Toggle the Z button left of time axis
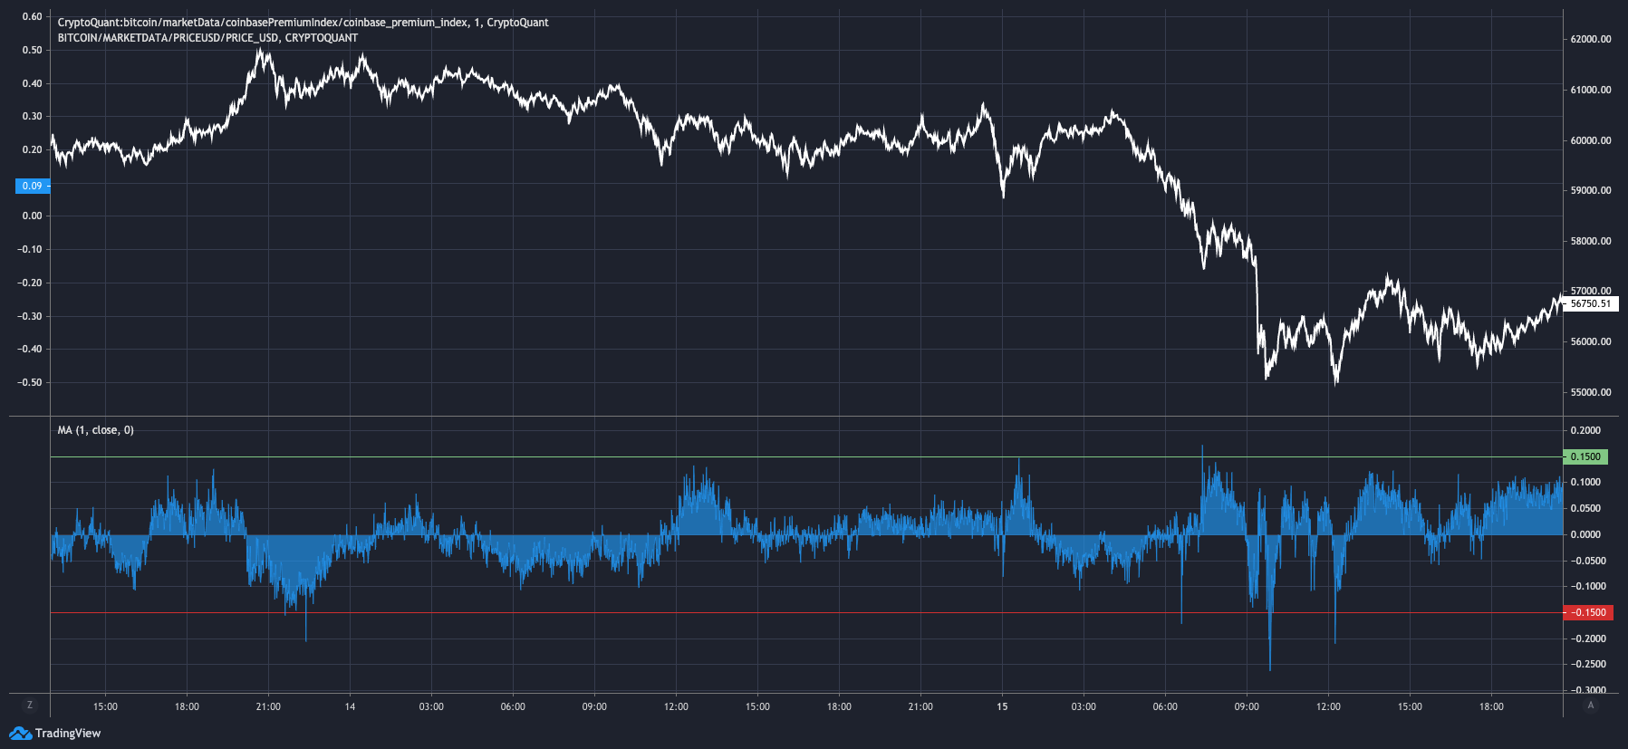1628x749 pixels. (30, 706)
